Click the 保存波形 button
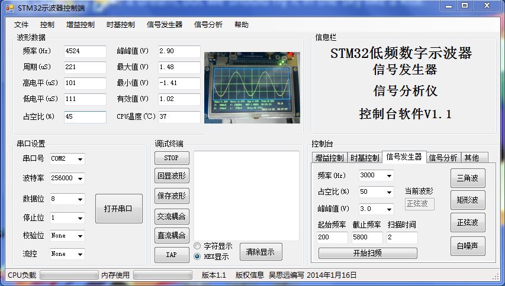Screen dimensions: 505x286 tap(172, 196)
